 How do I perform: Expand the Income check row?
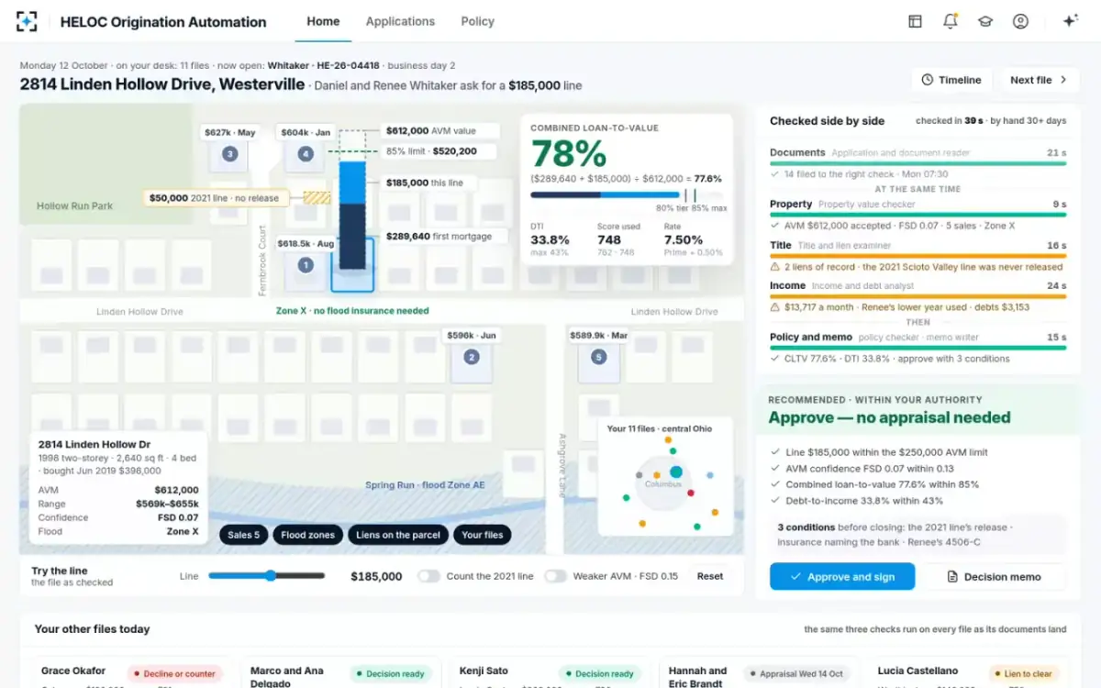point(917,296)
